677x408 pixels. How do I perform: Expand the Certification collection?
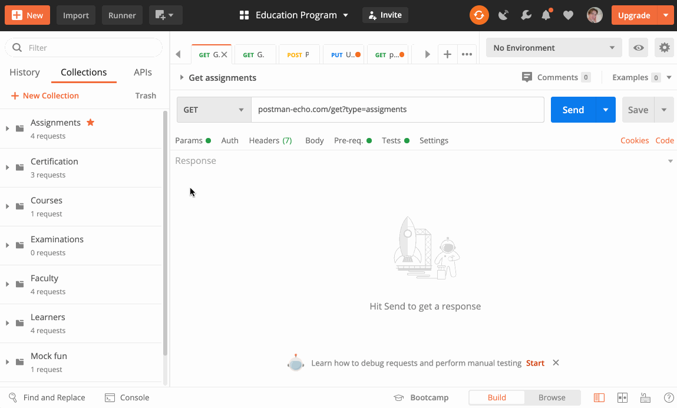tap(8, 167)
